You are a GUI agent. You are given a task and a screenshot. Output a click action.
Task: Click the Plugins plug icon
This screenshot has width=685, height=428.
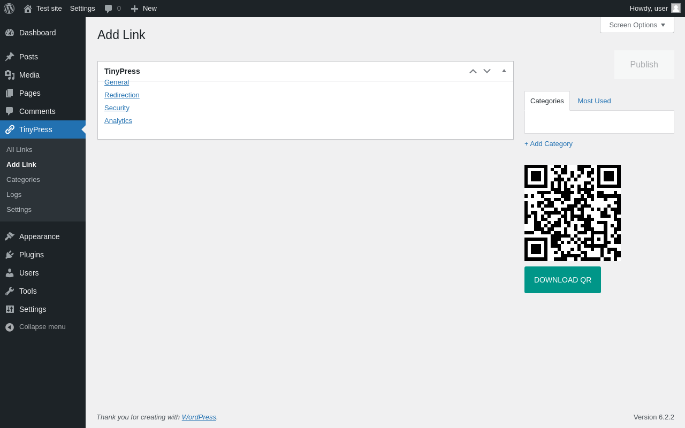pos(10,255)
